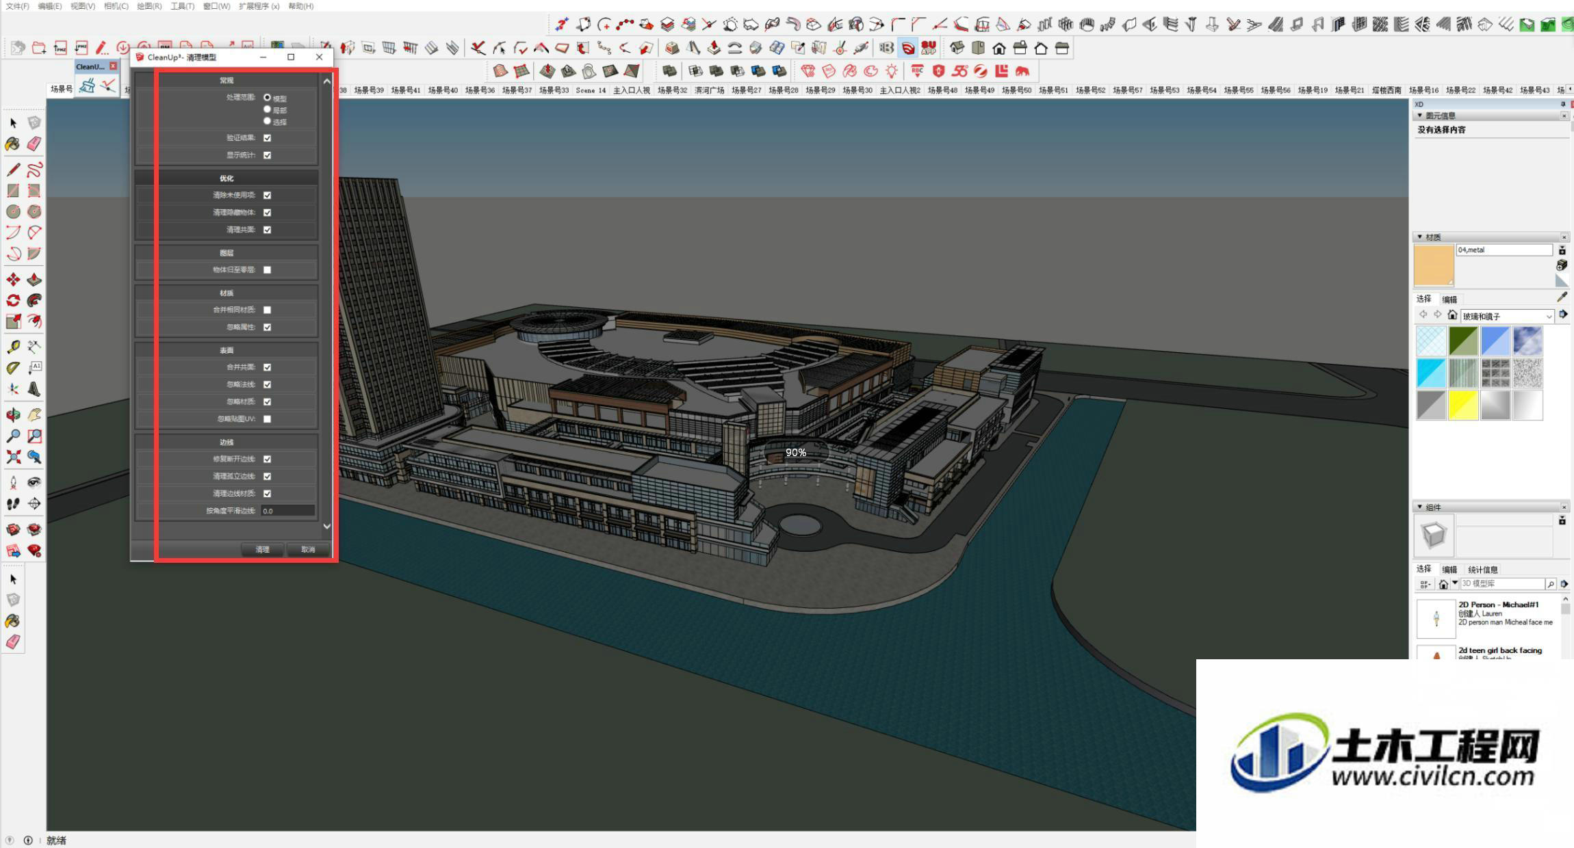Open the components details arrow menu
1574x848 pixels.
pos(1564,584)
